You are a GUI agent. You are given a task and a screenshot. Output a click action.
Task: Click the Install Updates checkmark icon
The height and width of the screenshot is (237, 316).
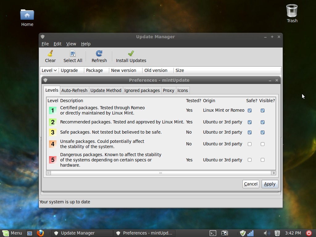pos(131,53)
